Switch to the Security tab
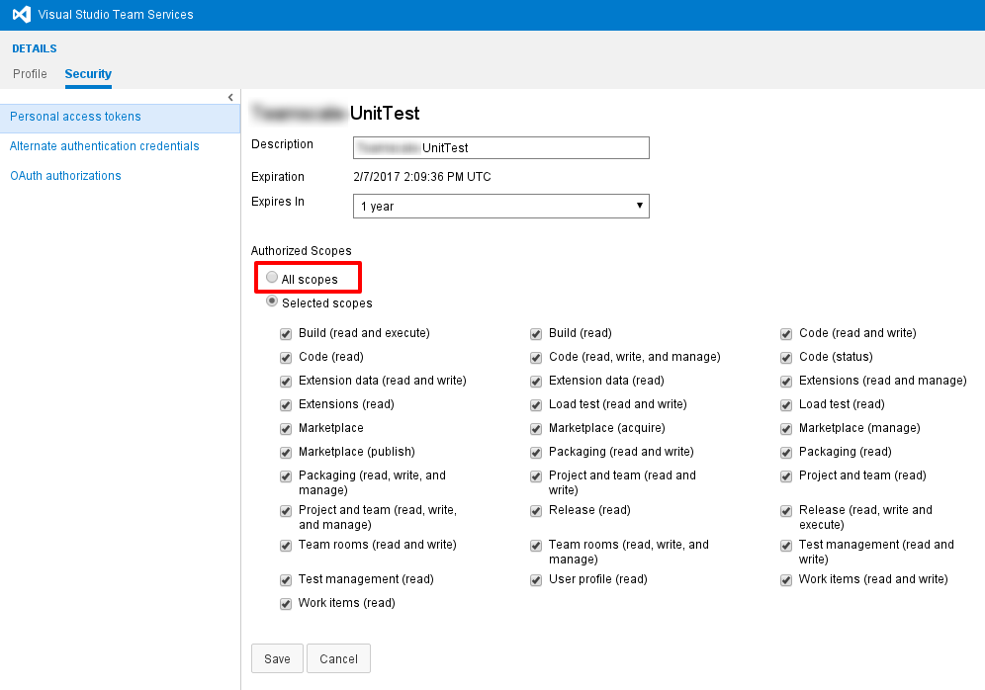The width and height of the screenshot is (985, 690). point(88,74)
